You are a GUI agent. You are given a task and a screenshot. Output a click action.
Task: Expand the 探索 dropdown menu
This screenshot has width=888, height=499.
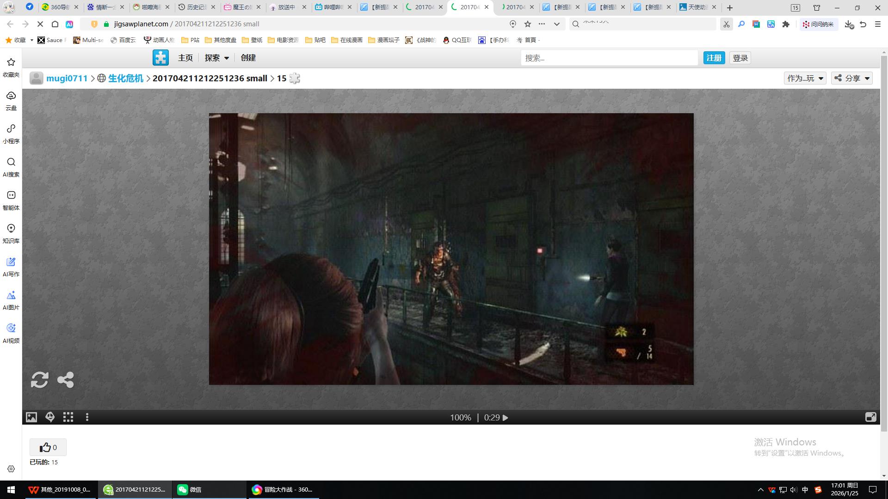[x=217, y=58]
